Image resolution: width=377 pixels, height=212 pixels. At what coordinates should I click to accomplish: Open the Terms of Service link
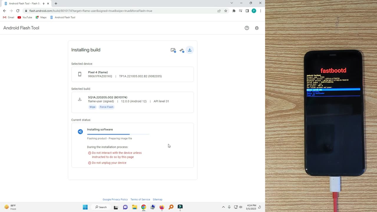tap(140, 200)
